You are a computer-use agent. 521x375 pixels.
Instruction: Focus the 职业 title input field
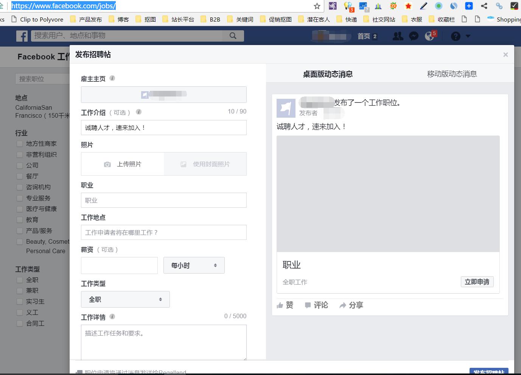point(164,200)
